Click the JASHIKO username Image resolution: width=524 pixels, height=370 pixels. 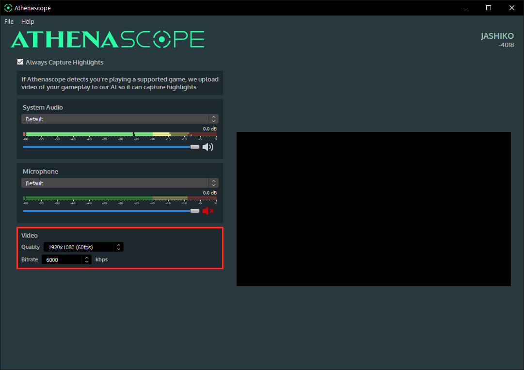coord(497,36)
